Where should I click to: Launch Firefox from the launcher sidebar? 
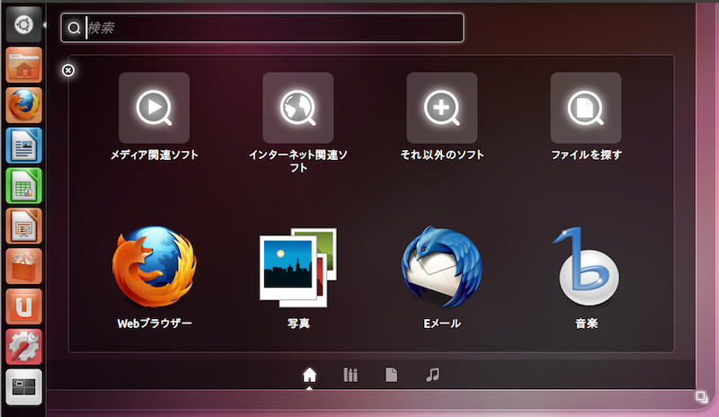[x=24, y=105]
